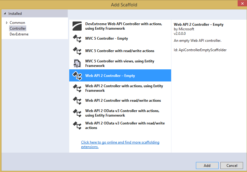Click the Id: ApiControllerEmptyScaffolder text

click(x=200, y=50)
